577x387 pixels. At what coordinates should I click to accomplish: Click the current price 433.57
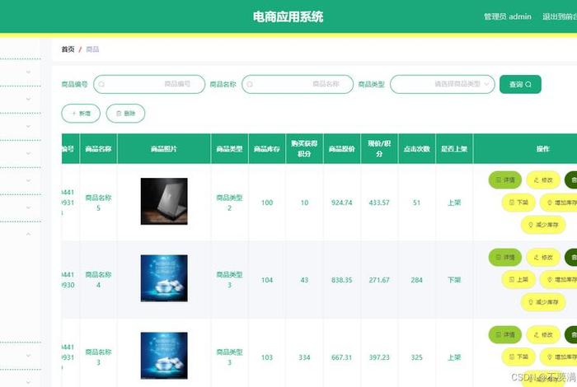(379, 203)
